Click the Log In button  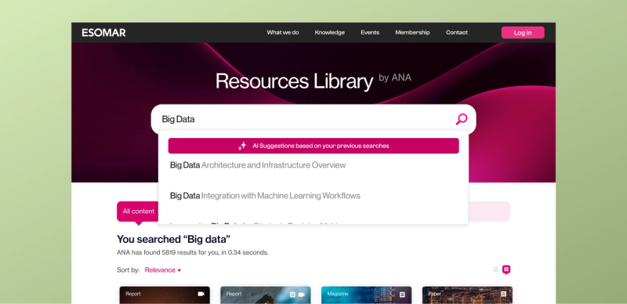pos(523,33)
